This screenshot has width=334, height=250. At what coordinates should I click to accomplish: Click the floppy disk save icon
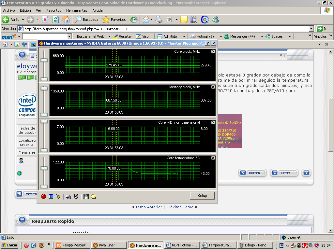pyautogui.click(x=86, y=196)
